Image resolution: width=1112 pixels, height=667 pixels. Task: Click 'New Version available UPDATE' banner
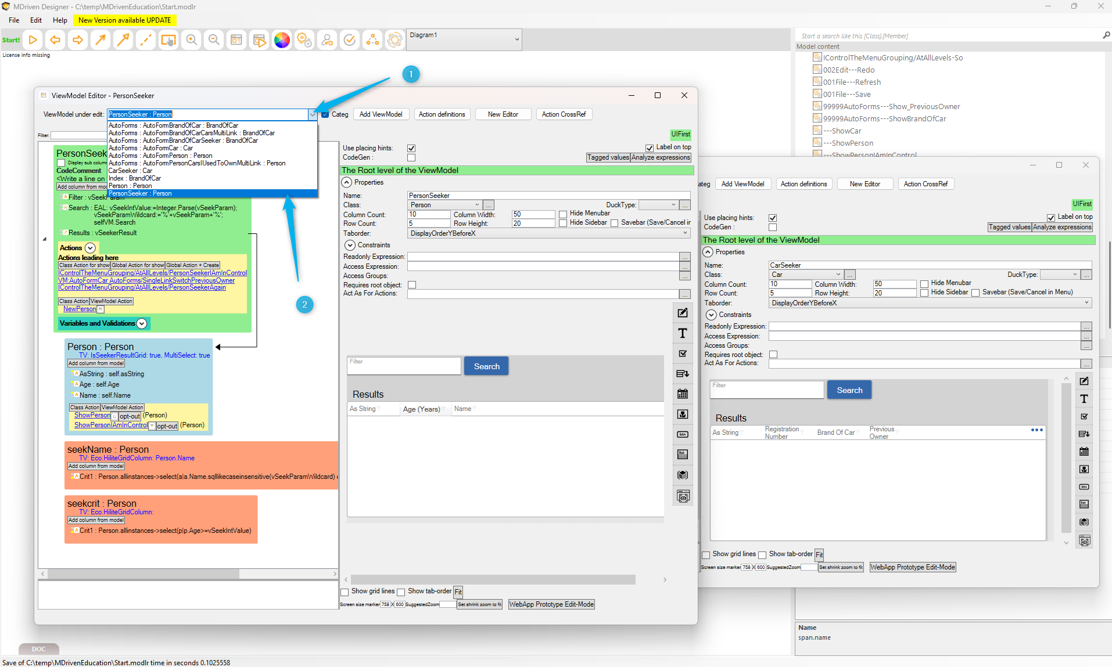pos(124,20)
